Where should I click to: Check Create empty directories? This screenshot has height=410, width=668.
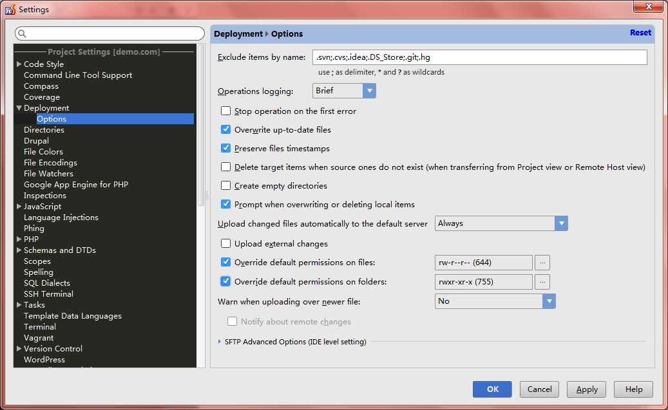click(226, 185)
